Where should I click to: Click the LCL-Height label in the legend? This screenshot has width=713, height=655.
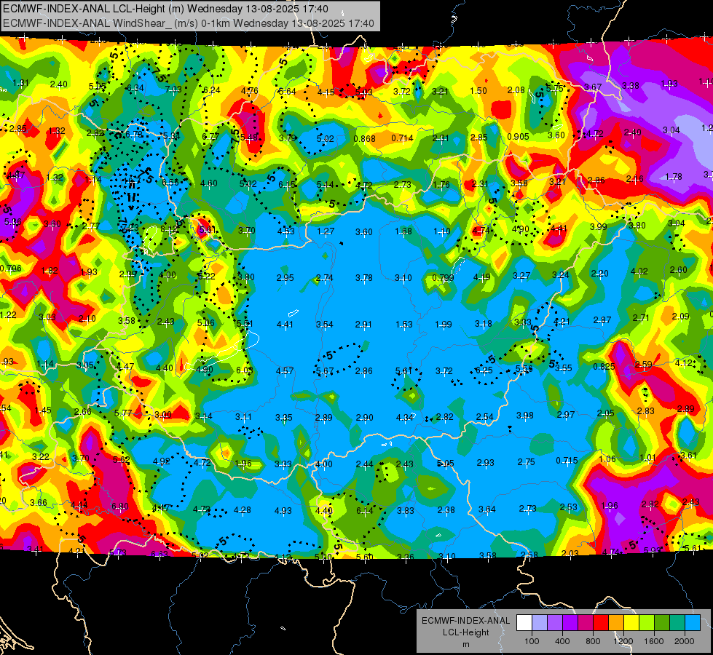click(465, 632)
